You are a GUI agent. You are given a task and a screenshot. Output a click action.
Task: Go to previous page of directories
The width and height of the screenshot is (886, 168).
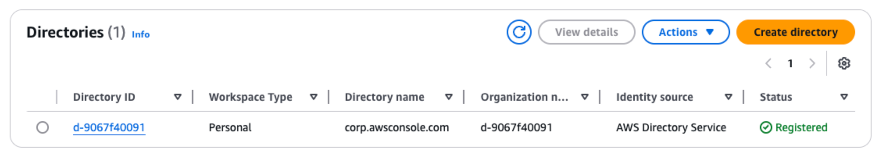click(768, 63)
